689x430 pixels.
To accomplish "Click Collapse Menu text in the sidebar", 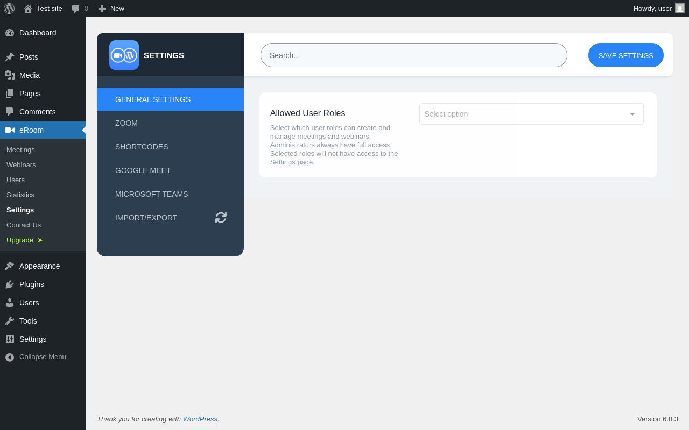I will pos(43,357).
